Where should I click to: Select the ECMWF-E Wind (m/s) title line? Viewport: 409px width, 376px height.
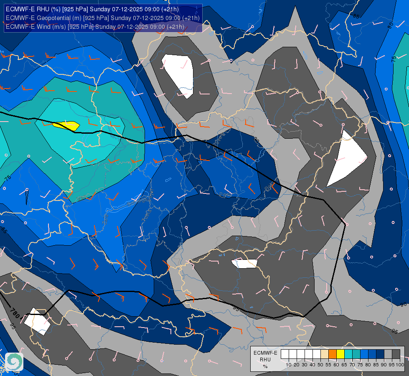point(95,27)
